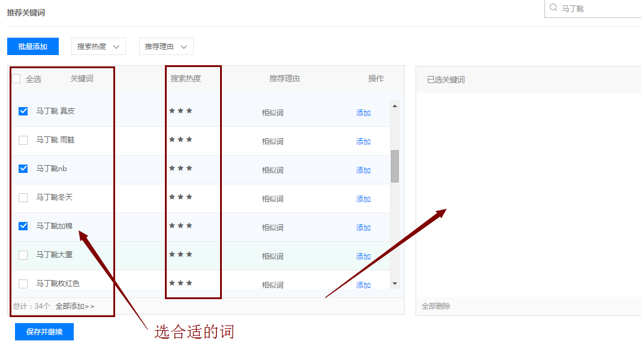
Task: Uncheck the 马丁靴 真皮 keyword checkbox
Action: pos(23,111)
